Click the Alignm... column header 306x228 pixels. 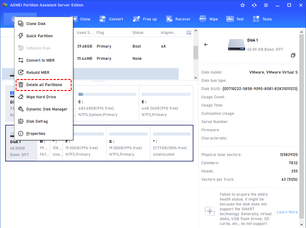168,33
